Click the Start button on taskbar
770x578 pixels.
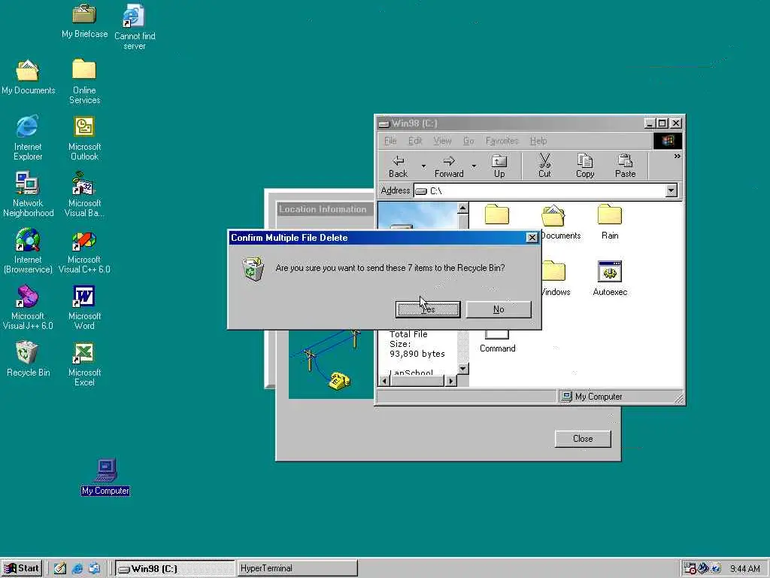click(x=22, y=568)
